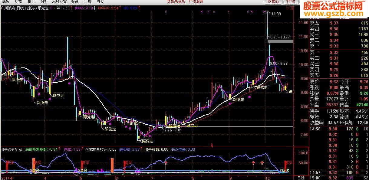This screenshot has width=369, height=180.
Task: Click the 内盘 value 42140
Action: (362, 104)
